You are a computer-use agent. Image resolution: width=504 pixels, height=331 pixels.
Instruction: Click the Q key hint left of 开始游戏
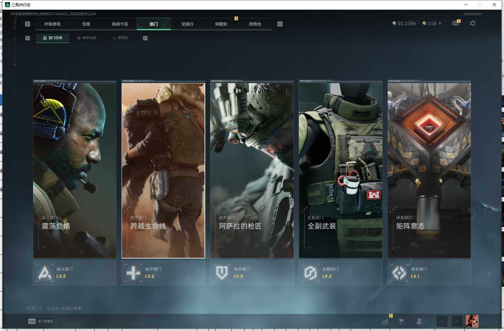click(x=27, y=24)
